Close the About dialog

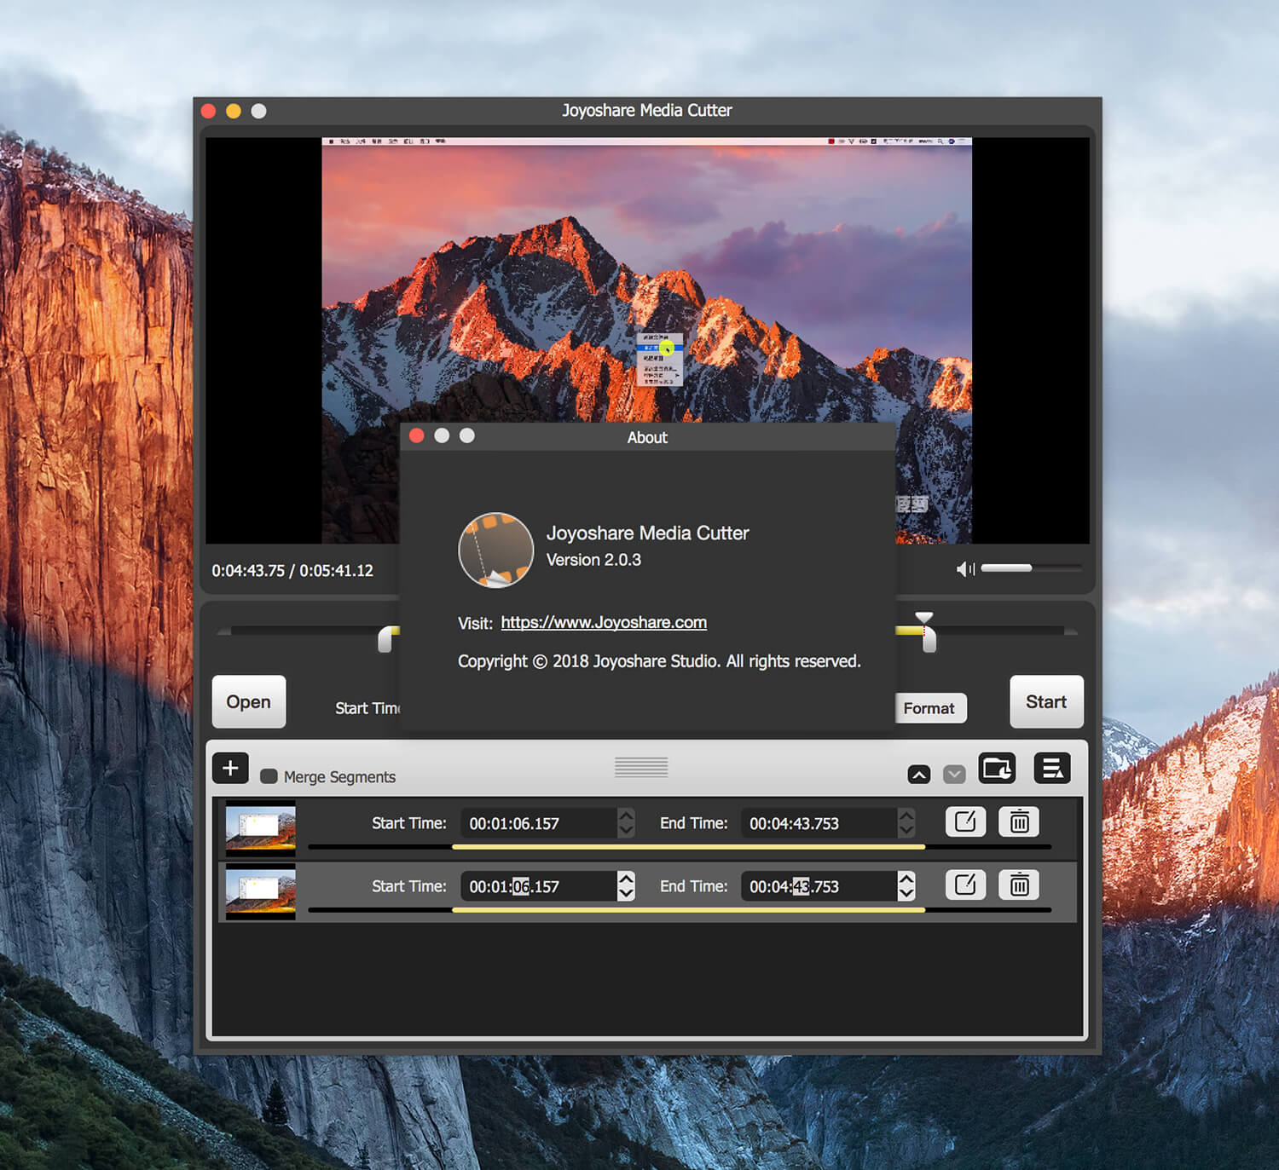417,436
